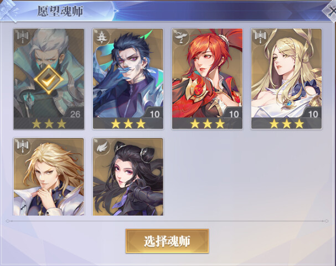Click class icon on blonde woman card

[261, 37]
